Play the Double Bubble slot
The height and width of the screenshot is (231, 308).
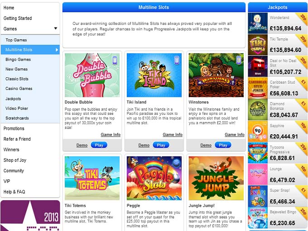[x=99, y=145]
